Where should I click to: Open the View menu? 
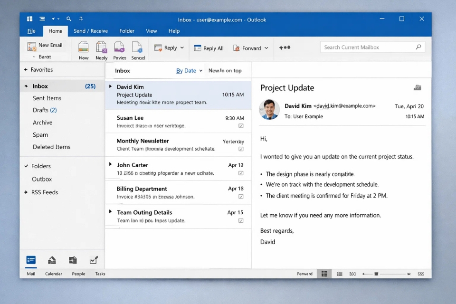(x=151, y=30)
